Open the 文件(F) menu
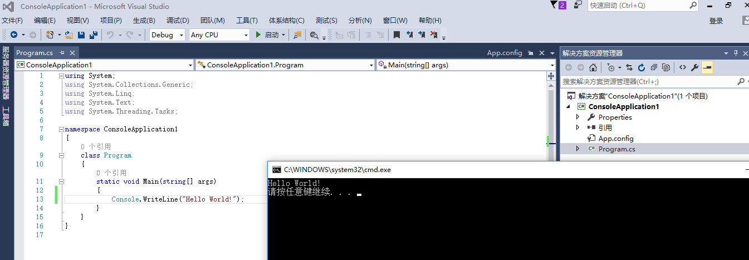Screen dimensions: 749x260 [12, 21]
